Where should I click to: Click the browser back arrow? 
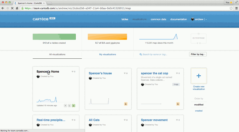[3, 8]
